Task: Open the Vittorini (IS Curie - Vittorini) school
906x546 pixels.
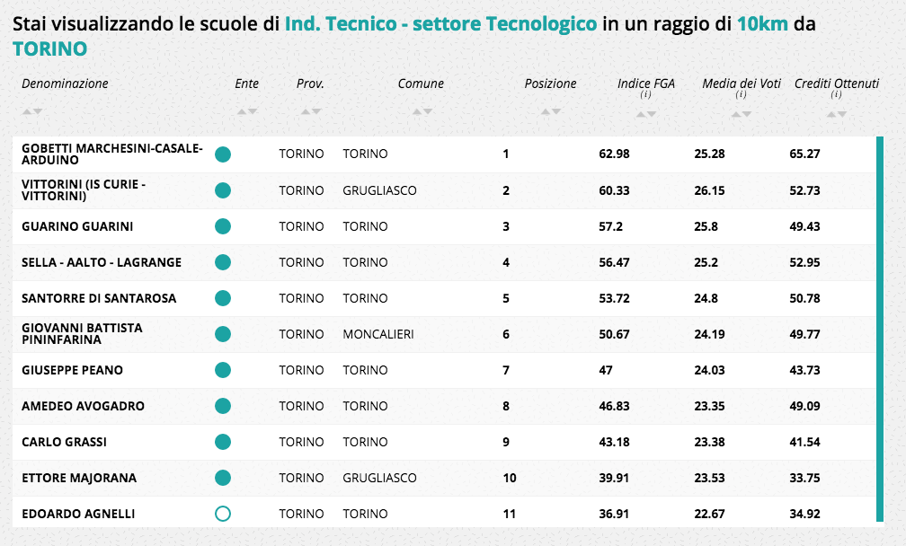Action: (x=84, y=190)
